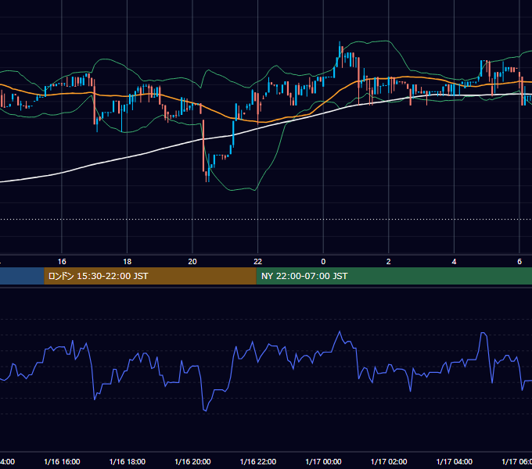
Task: Select the 1/17 04:00 time label
Action: coord(455,461)
